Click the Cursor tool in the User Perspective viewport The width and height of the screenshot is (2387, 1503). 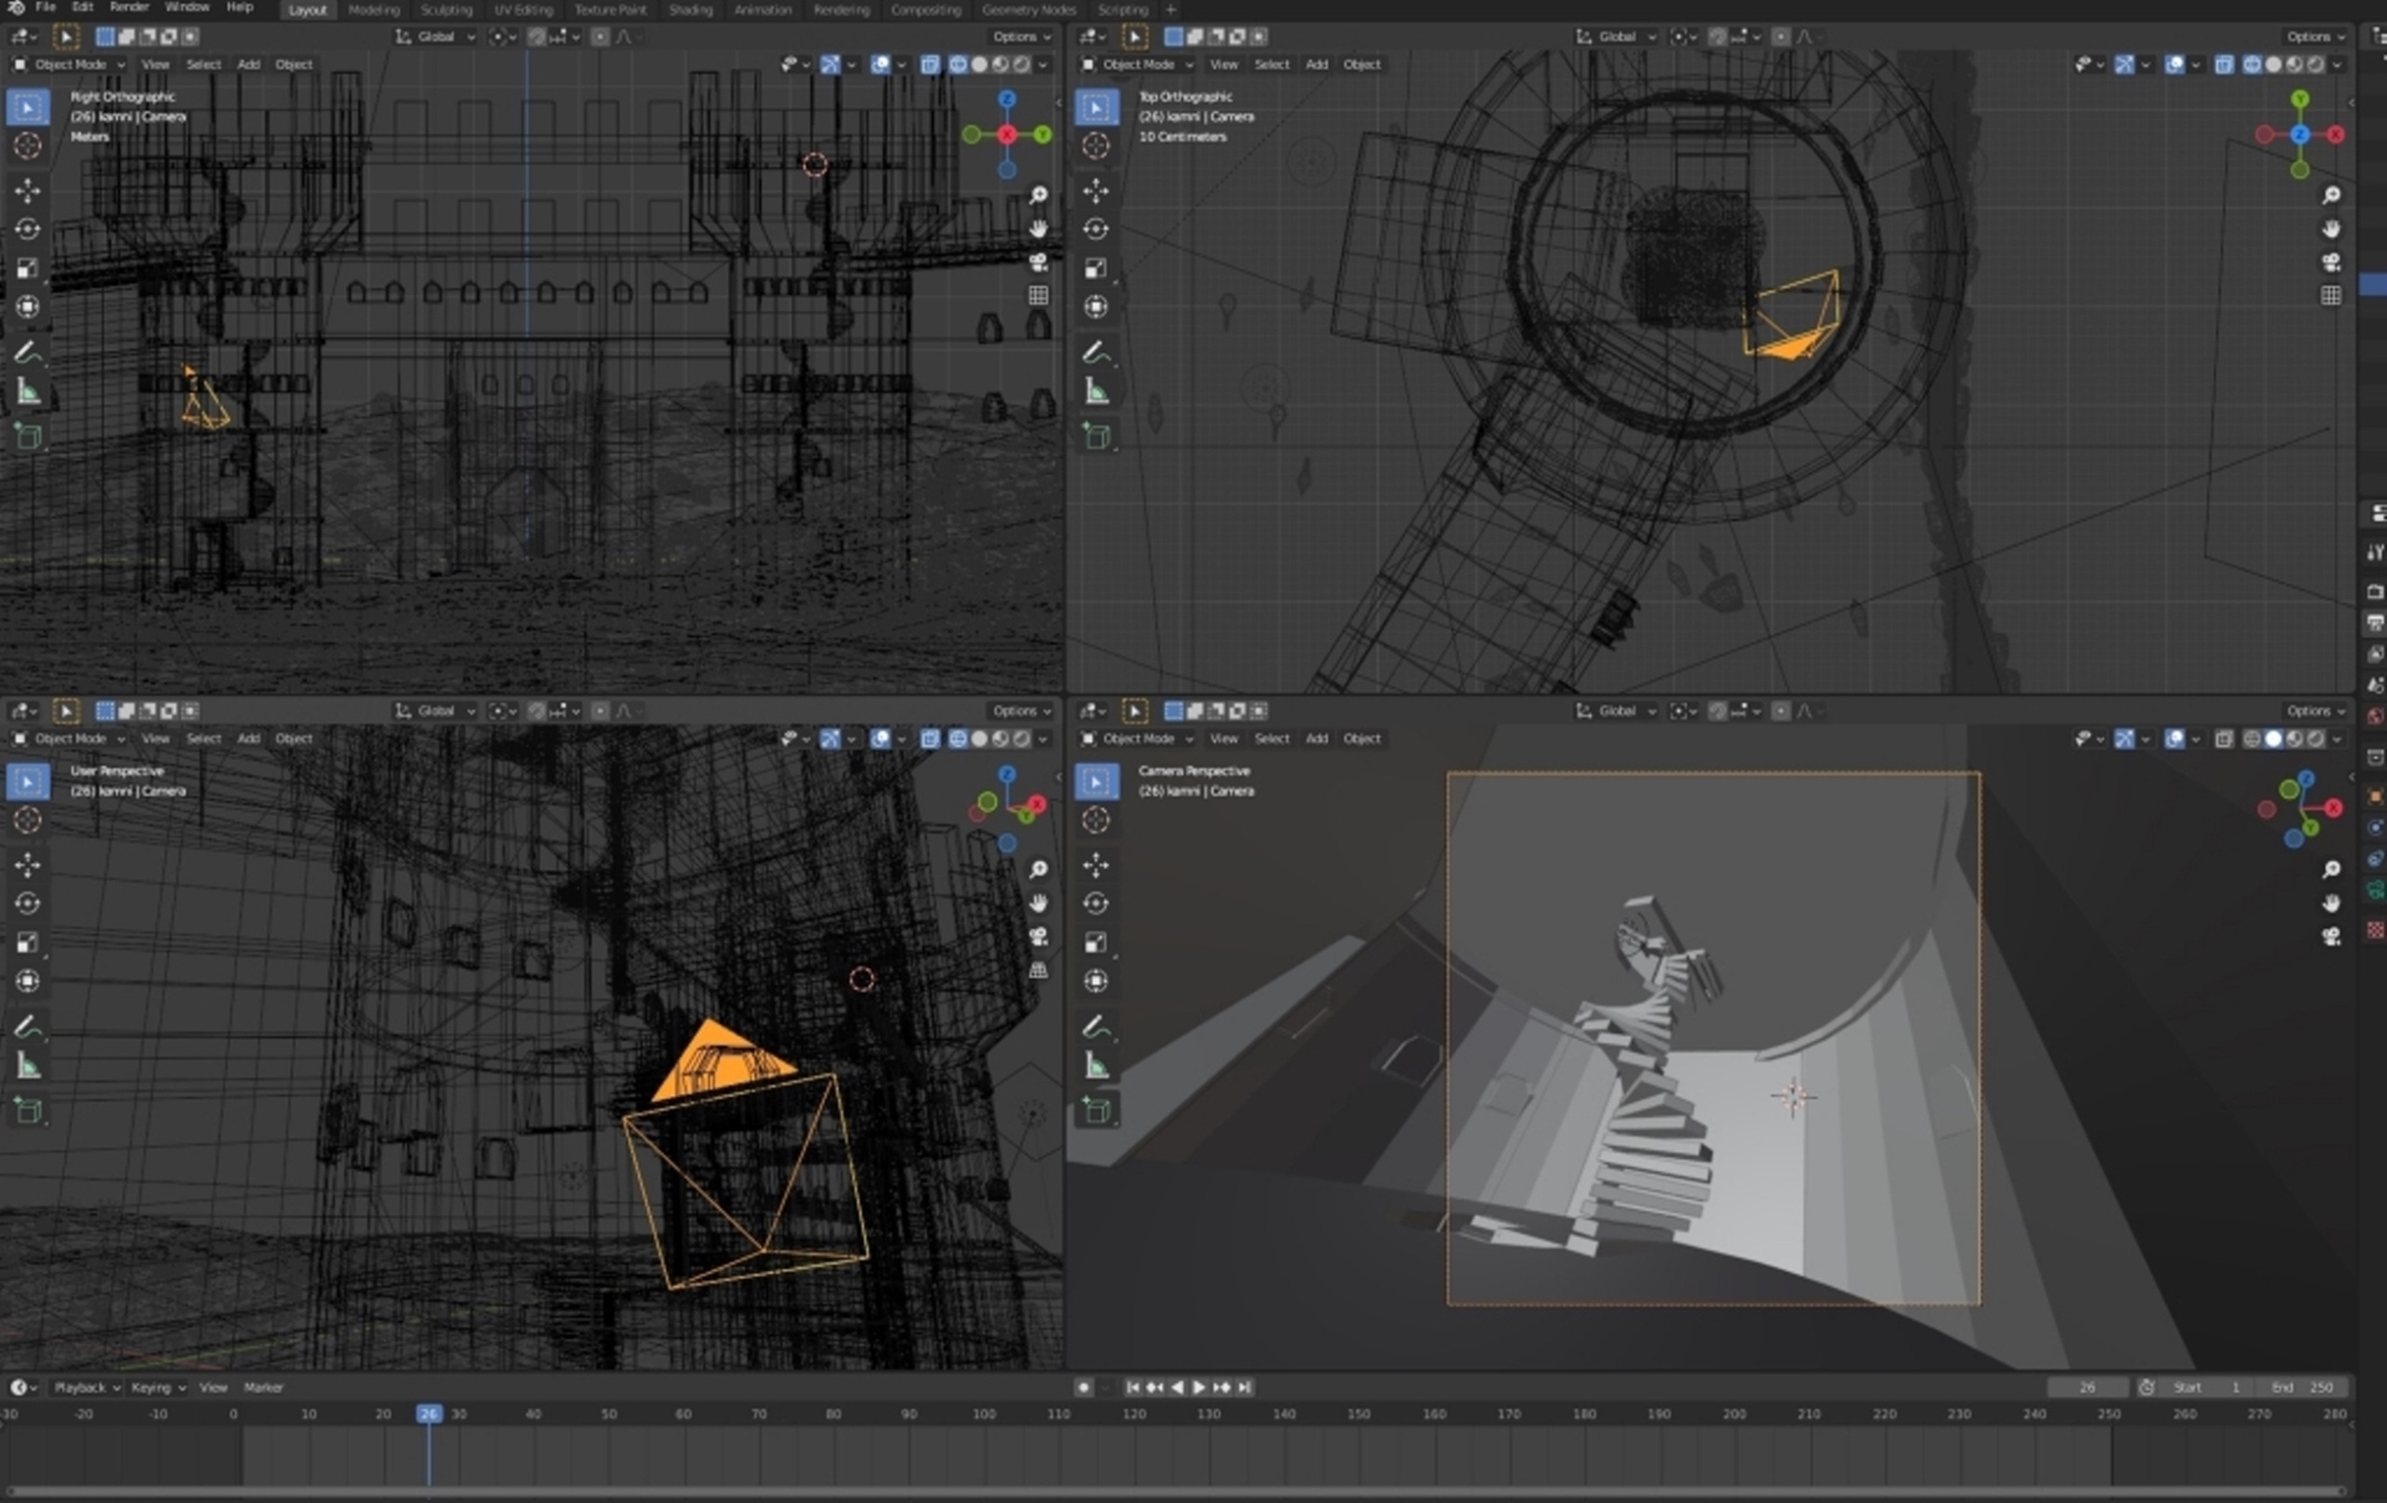pyautogui.click(x=27, y=820)
